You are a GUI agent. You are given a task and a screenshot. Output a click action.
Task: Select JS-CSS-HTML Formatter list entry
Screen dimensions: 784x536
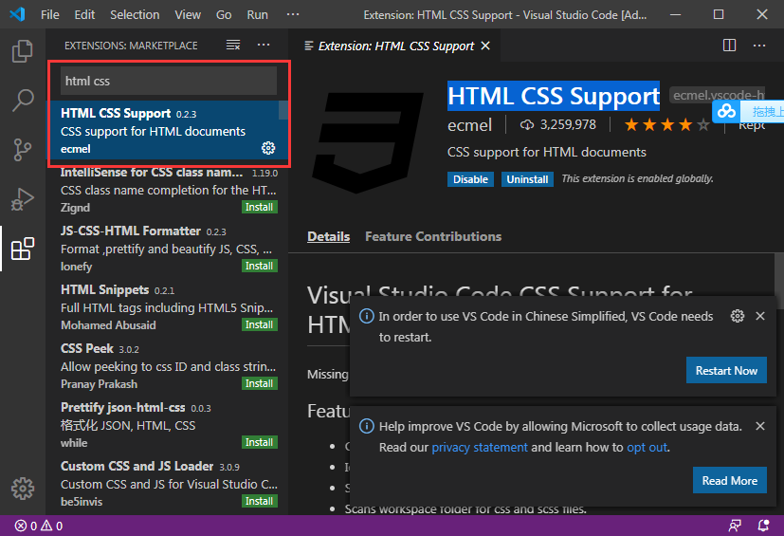tap(169, 249)
